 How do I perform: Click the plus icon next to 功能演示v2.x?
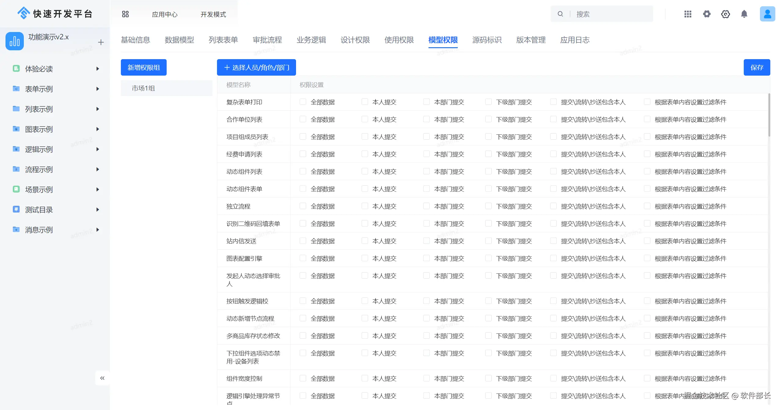[101, 42]
